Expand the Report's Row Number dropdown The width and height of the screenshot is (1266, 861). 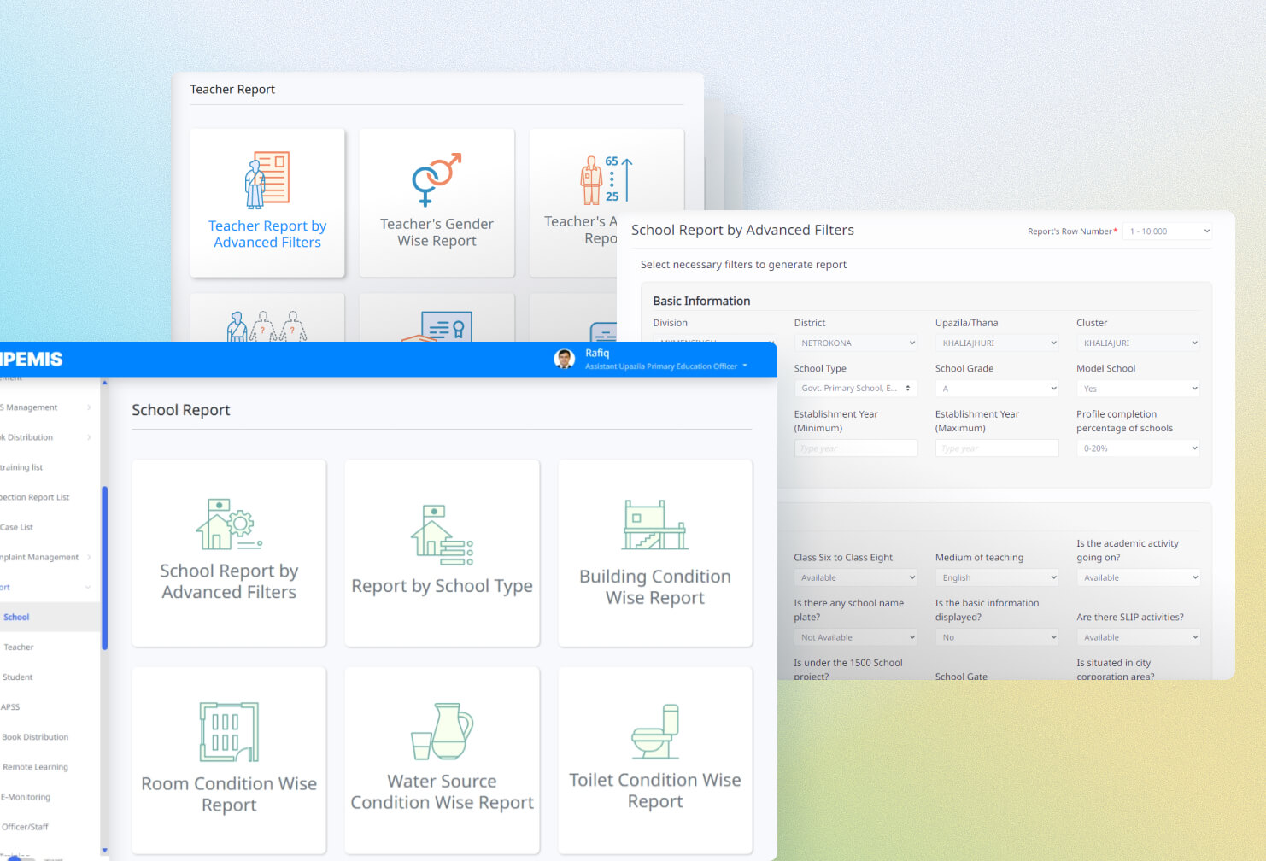[x=1167, y=231]
